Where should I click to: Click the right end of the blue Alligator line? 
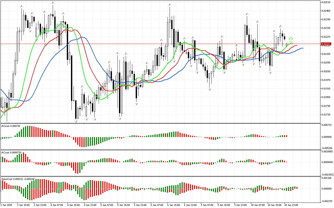[x=303, y=48]
